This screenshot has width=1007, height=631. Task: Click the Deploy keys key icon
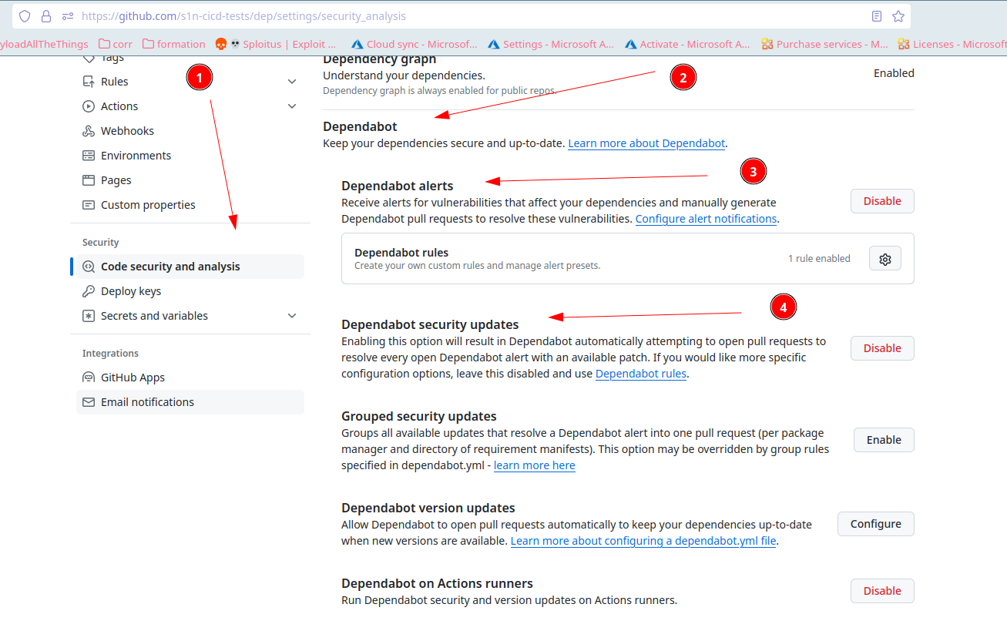(x=89, y=291)
